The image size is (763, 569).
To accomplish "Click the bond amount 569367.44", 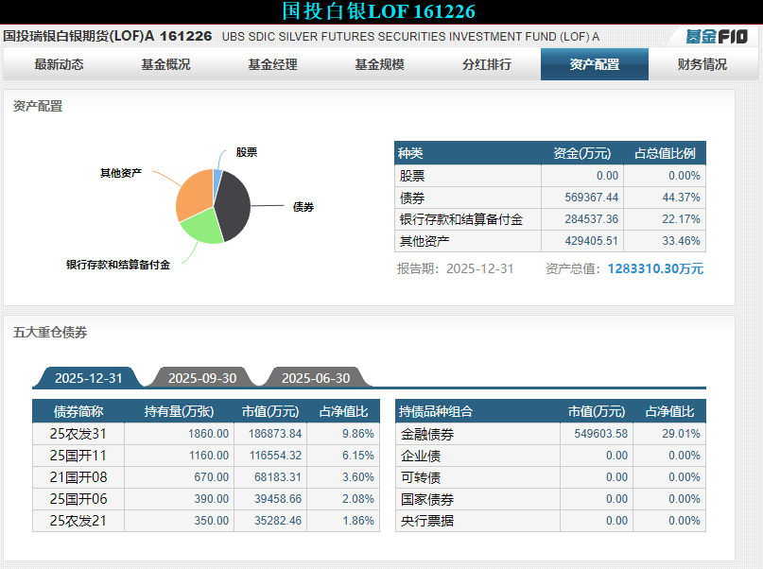I will [591, 198].
